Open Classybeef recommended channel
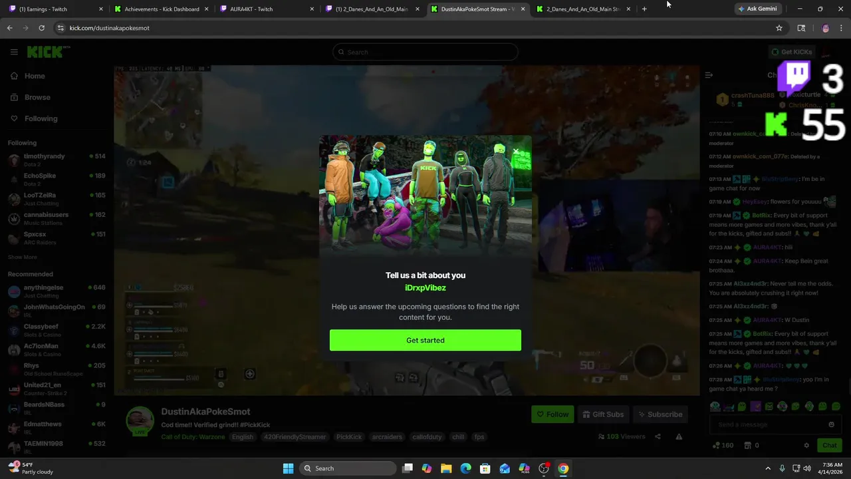The image size is (851, 479). coord(57,330)
